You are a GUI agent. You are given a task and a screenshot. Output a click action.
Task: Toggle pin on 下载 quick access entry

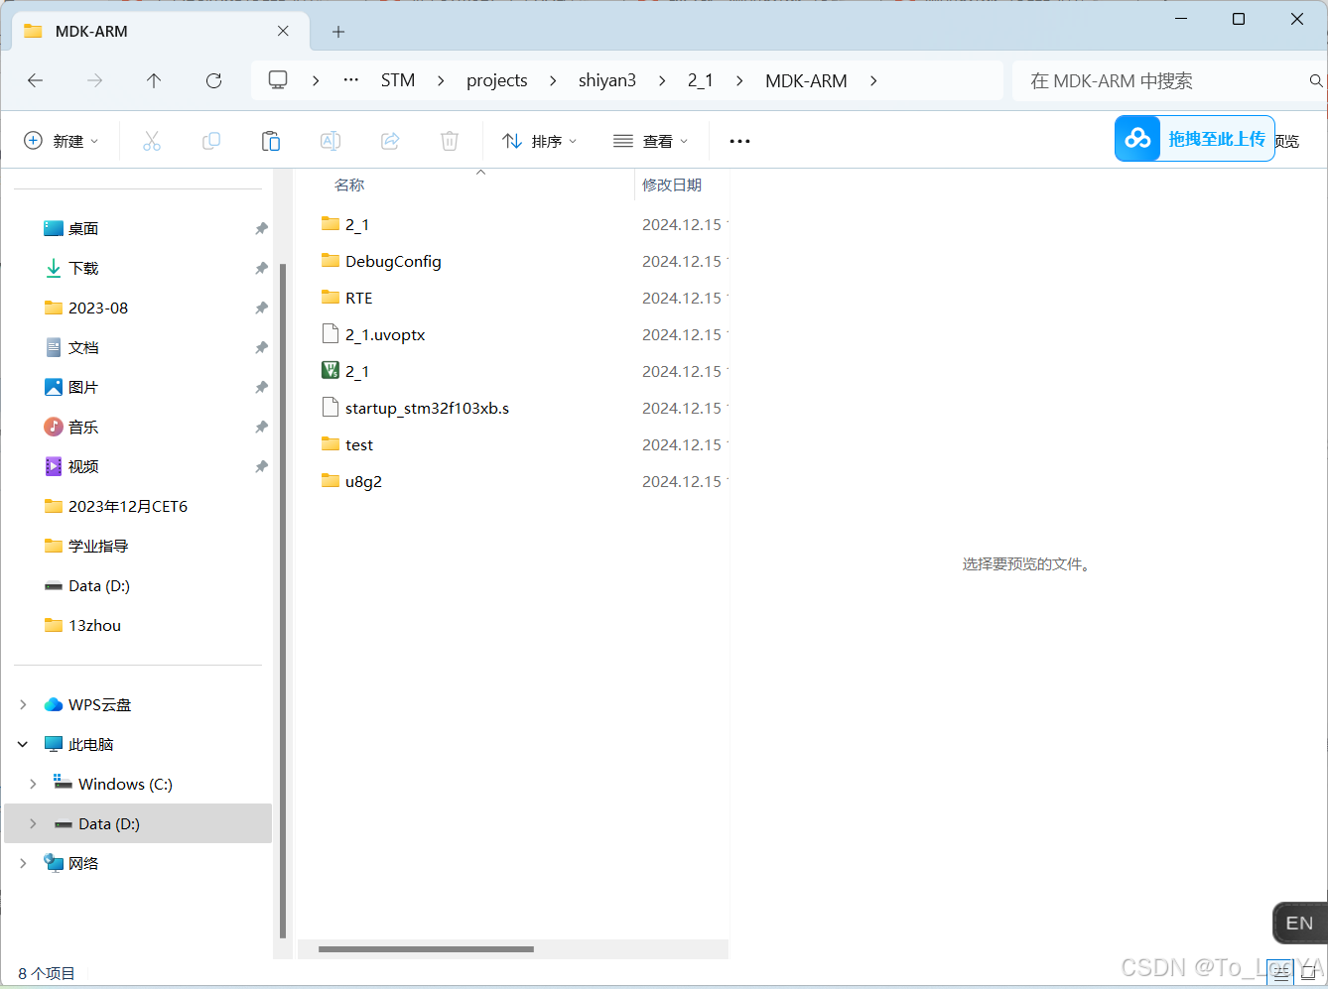click(261, 269)
